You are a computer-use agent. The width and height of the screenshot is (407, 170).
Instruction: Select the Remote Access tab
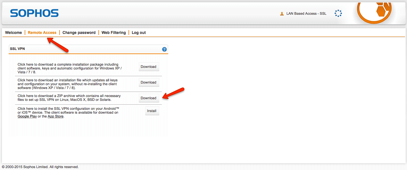tap(42, 33)
